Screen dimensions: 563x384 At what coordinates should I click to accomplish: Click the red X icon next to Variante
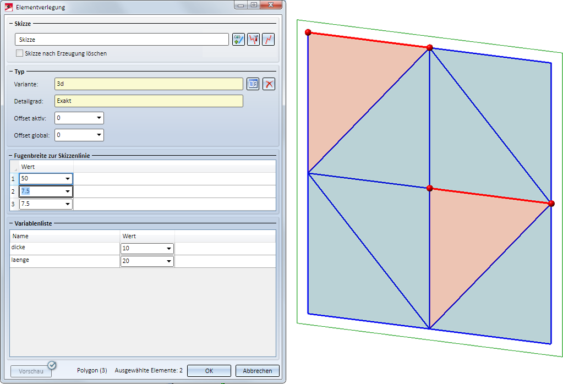coord(268,84)
